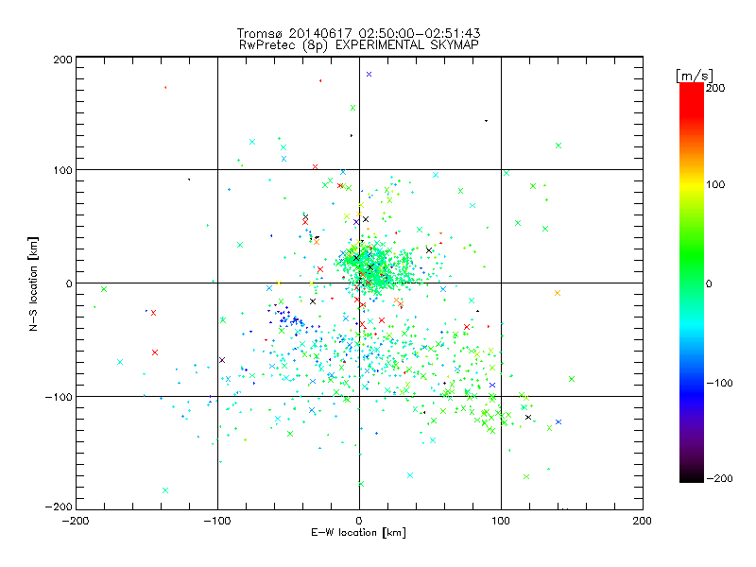Viewport: 756px width, 567px height.
Task: Click the N-S location [km] axis label
Action: point(33,283)
